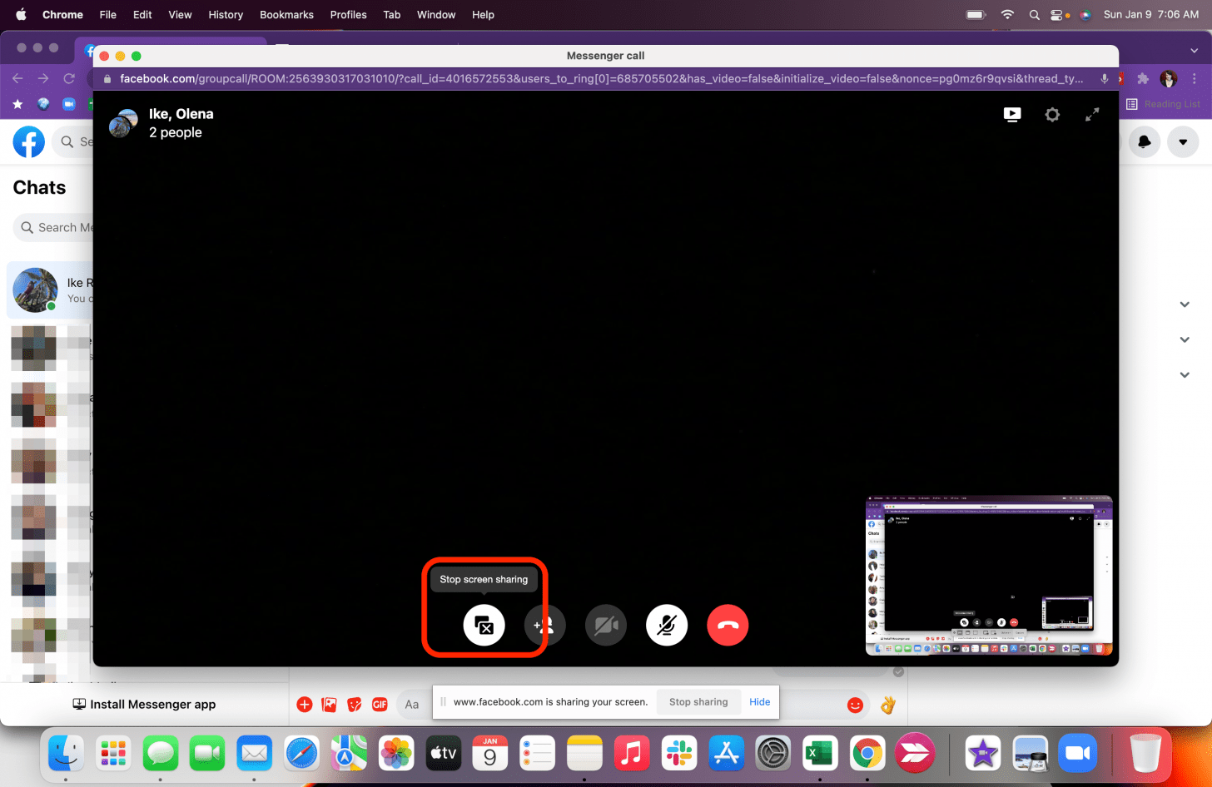Expand the top chat conversation chevron
This screenshot has width=1212, height=787.
click(x=1184, y=304)
